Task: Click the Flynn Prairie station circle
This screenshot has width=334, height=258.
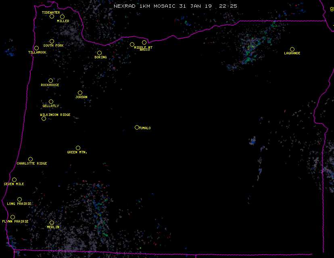Action: (13, 217)
